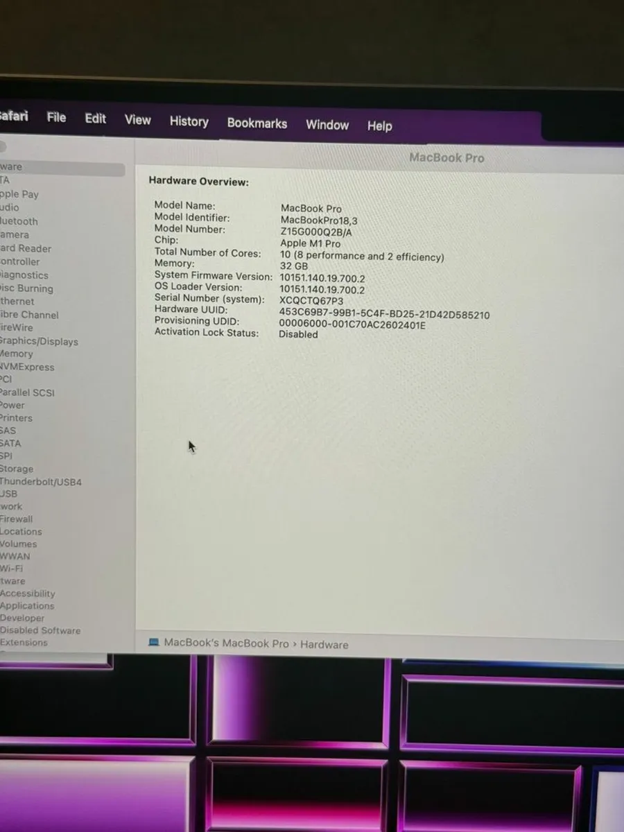This screenshot has height=832, width=624.
Task: Open the Bookmarks menu
Action: pyautogui.click(x=257, y=123)
